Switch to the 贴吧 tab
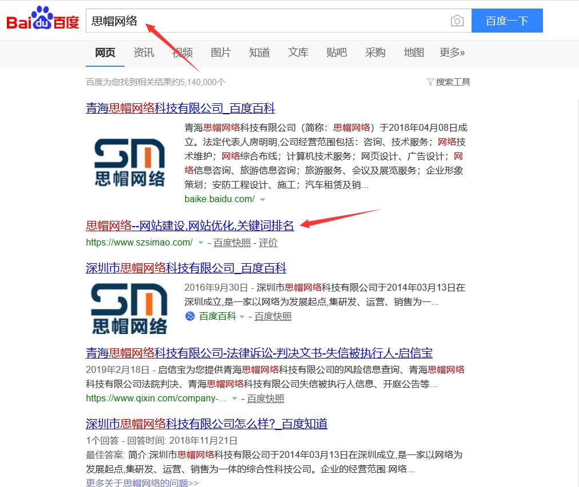579x487 pixels. pyautogui.click(x=337, y=53)
